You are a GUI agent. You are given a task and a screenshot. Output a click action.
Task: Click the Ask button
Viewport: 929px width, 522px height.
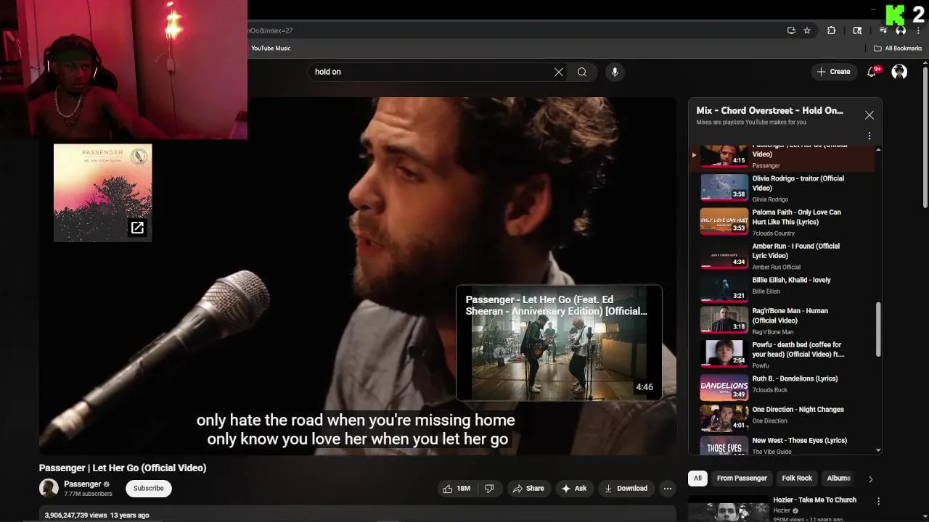coord(573,489)
